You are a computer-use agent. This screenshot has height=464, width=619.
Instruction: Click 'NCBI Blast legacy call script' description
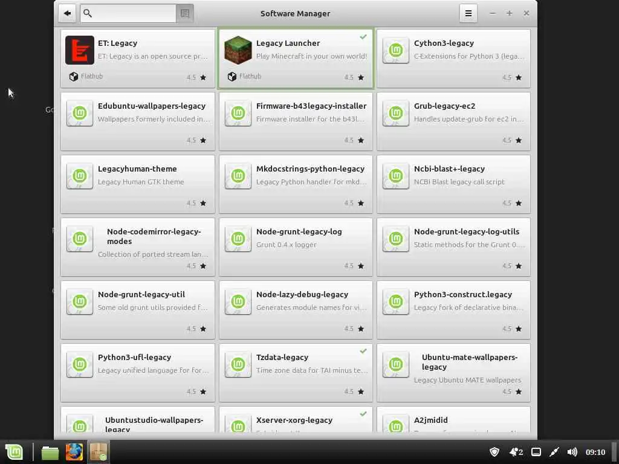click(x=459, y=182)
